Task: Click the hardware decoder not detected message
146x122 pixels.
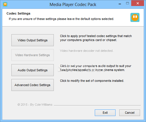Action: [87, 51]
